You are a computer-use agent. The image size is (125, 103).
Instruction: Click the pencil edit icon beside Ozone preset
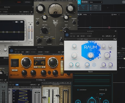pos(102,2)
